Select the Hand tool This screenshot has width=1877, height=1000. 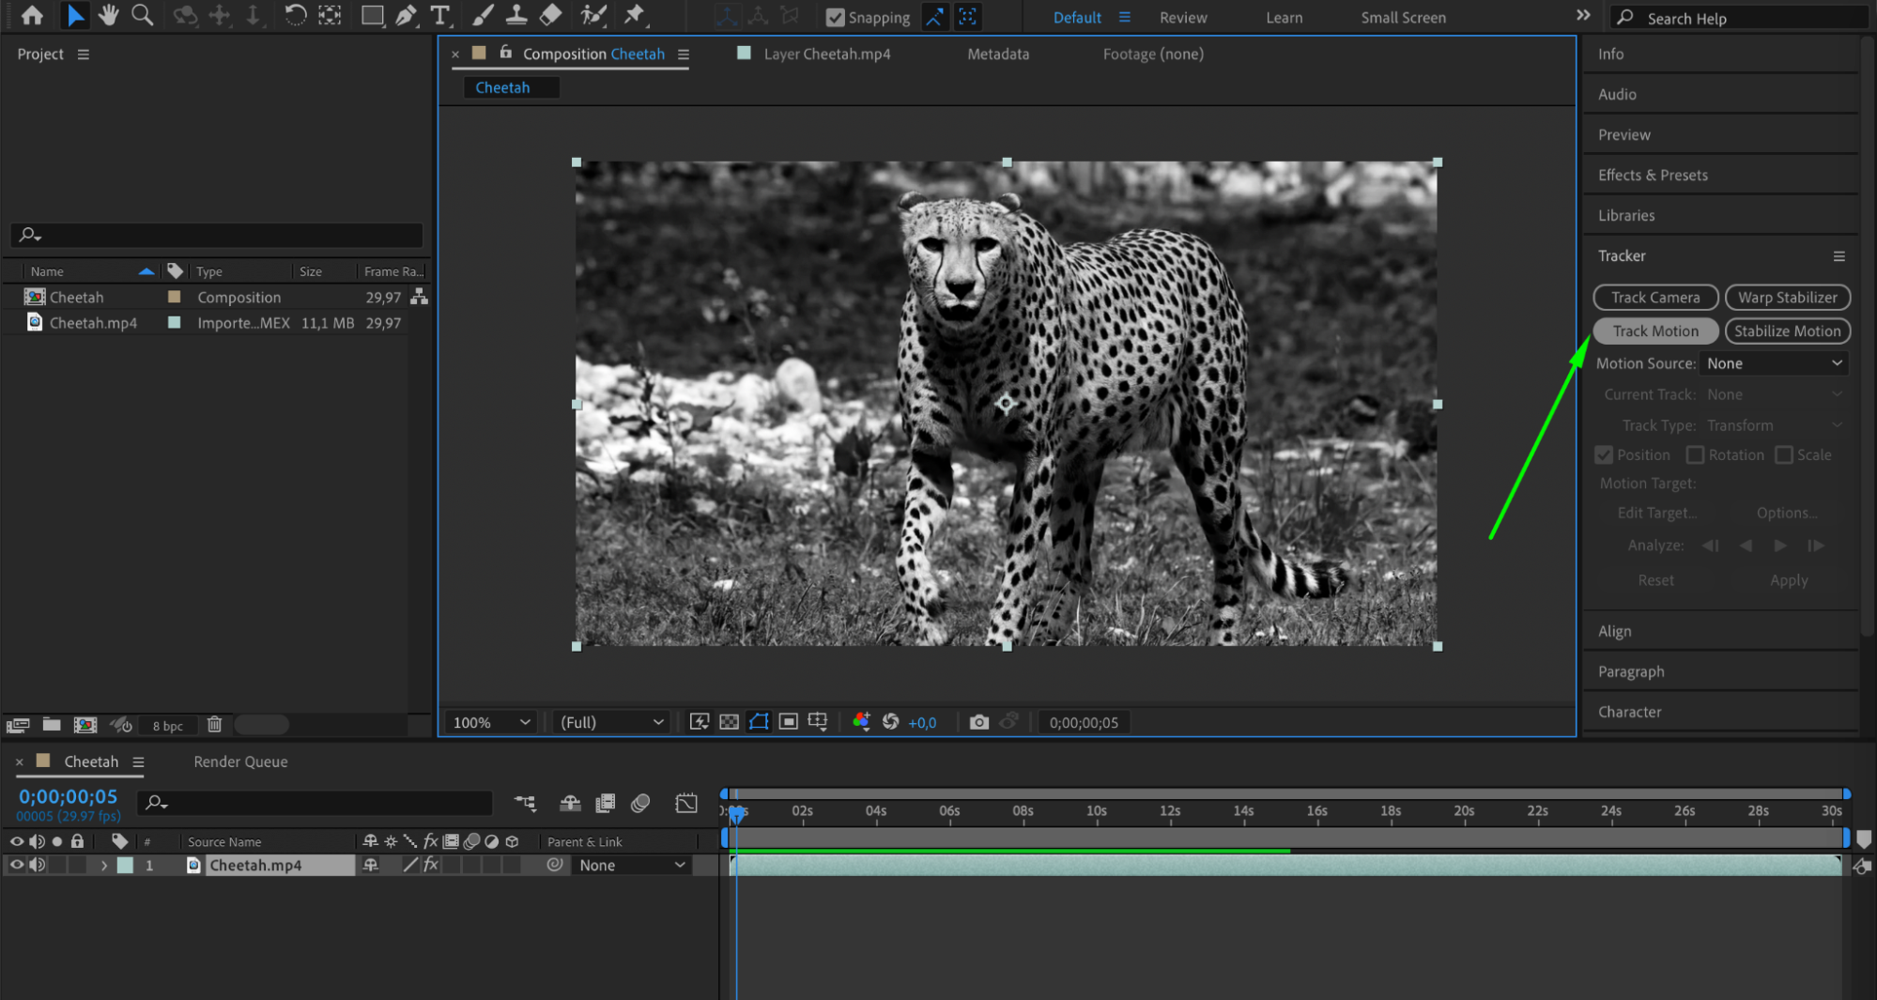[x=109, y=15]
